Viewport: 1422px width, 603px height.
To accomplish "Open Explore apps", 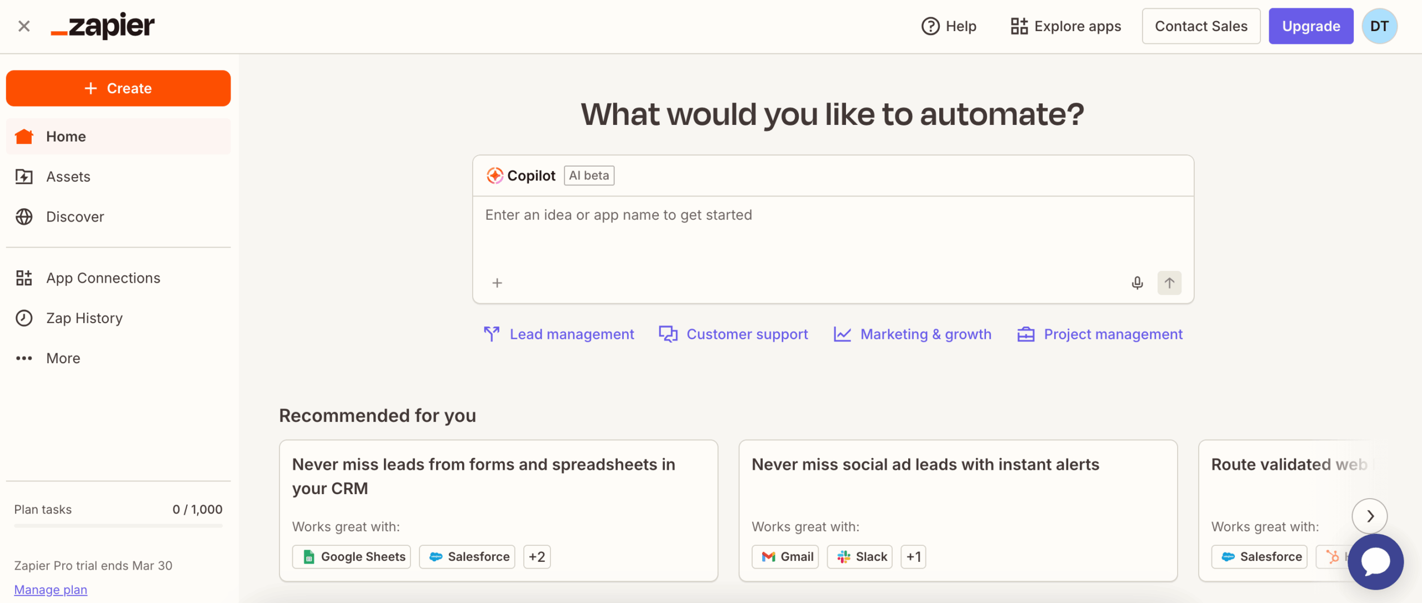I will tap(1065, 26).
